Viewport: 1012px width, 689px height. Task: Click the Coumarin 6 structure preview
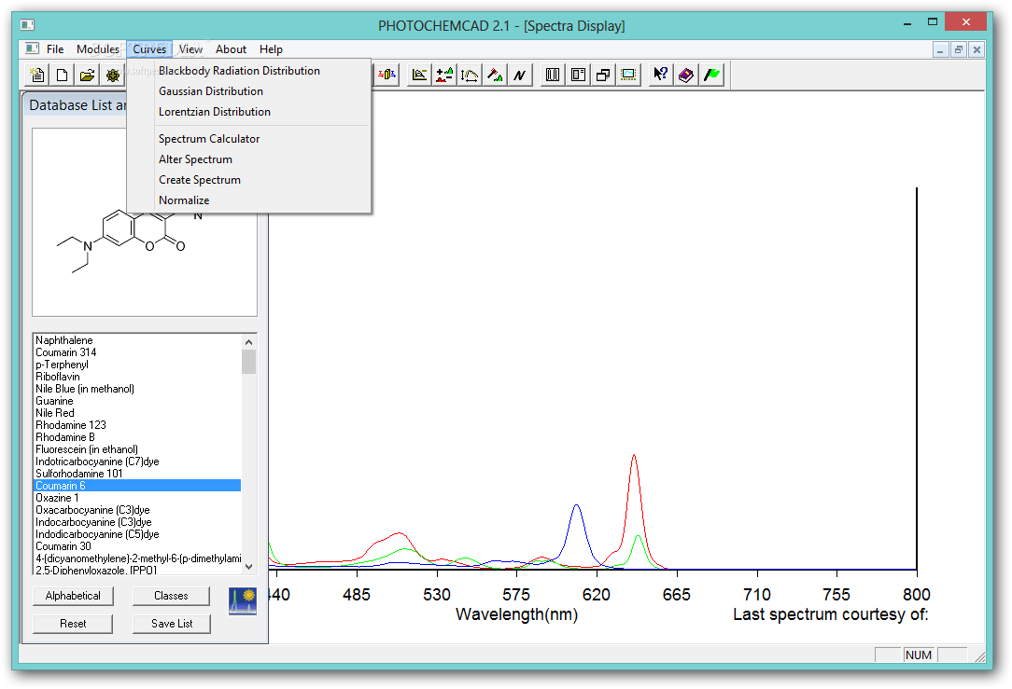pyautogui.click(x=145, y=222)
